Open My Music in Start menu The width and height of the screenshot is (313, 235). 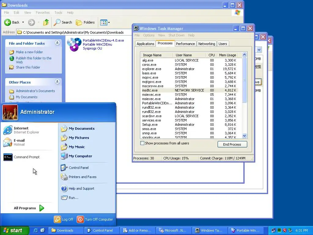[73, 147]
